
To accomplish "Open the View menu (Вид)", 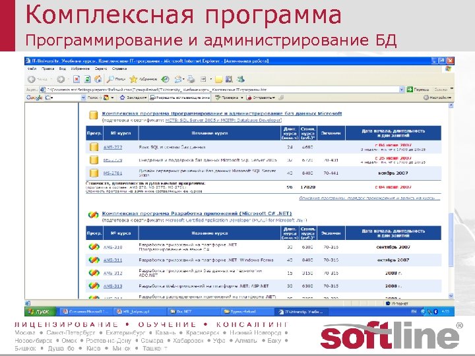I will click(63, 69).
